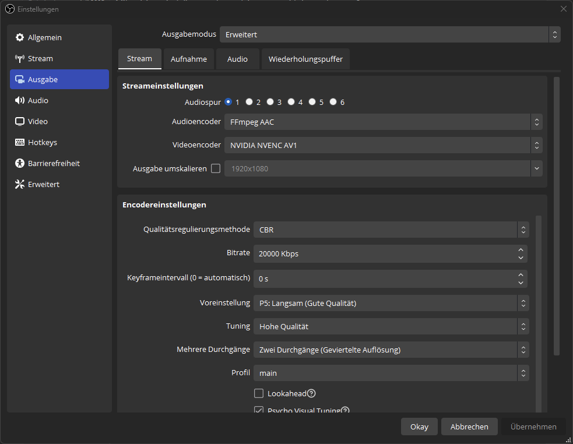Open the Videoencoder dropdown
Image resolution: width=573 pixels, height=444 pixels.
click(x=384, y=145)
